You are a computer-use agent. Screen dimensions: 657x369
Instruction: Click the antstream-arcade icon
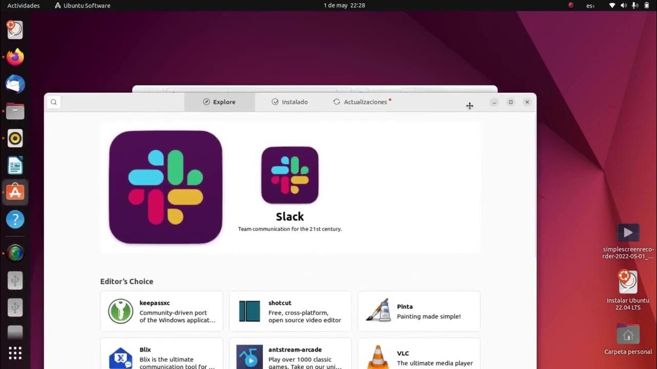point(249,357)
